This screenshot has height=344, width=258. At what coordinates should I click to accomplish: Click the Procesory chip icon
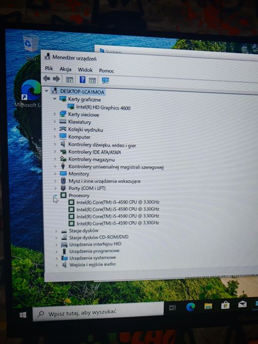click(63, 195)
